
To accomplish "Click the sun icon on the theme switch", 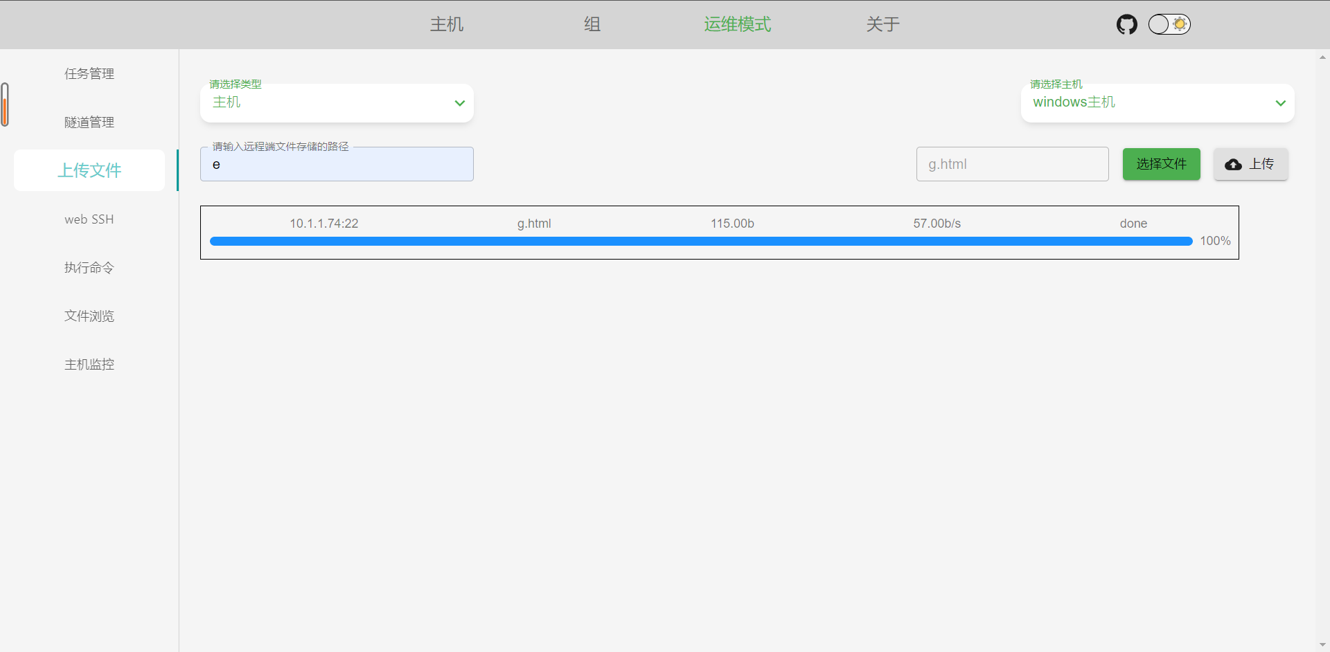I will coord(1178,24).
